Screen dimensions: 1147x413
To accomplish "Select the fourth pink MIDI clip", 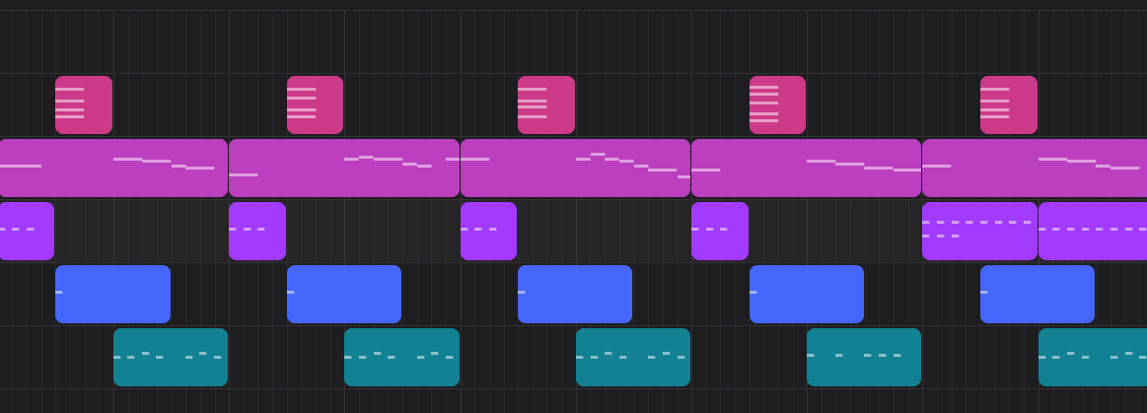I will [x=777, y=104].
